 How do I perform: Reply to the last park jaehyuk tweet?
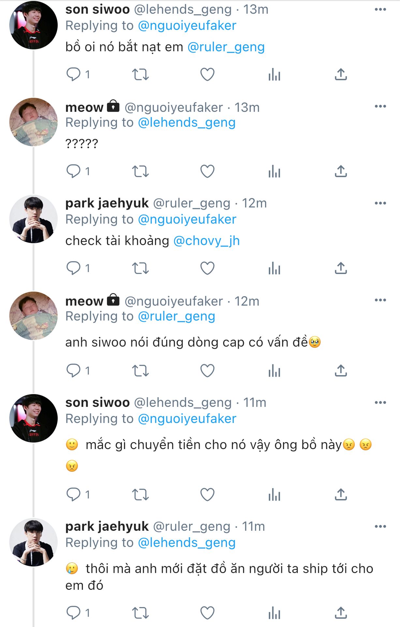pyautogui.click(x=78, y=613)
